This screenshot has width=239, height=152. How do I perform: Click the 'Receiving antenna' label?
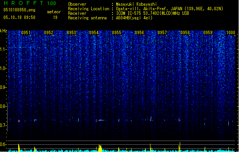87,18
